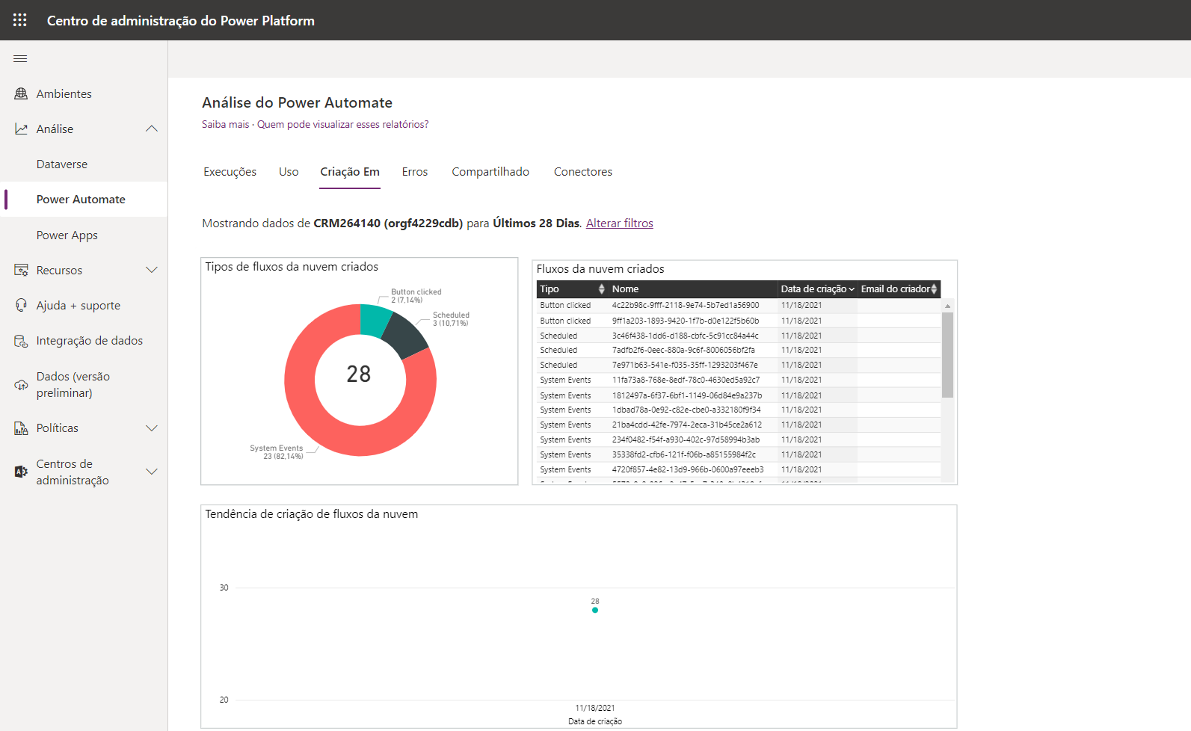1191x731 pixels.
Task: Click the 11/18/2021 axis label on trend chart
Action: click(595, 708)
